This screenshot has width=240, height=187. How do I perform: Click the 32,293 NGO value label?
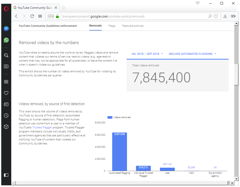[191, 167]
